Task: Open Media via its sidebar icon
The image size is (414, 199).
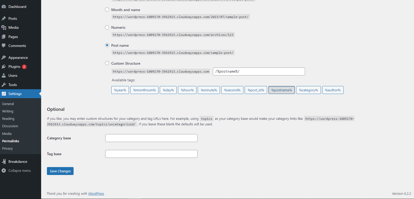Action: 4,27
